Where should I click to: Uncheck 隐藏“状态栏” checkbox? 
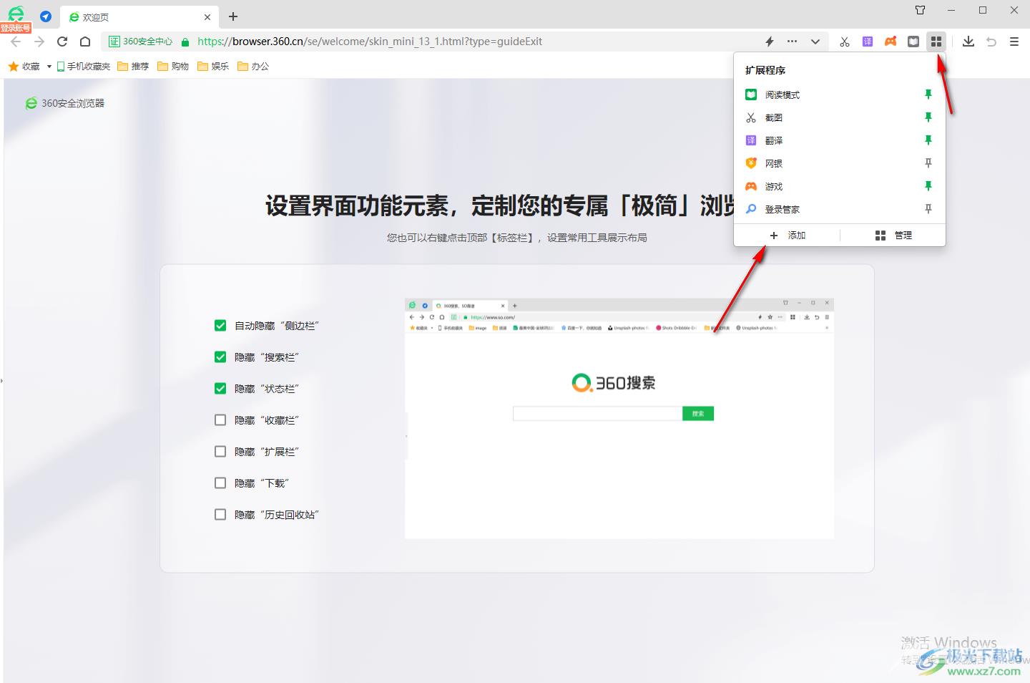pyautogui.click(x=220, y=389)
